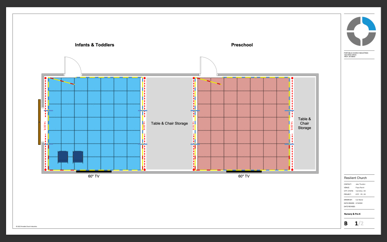This screenshot has height=242, width=387.
Task: Click the diagonal gate in the Preschool room
Action: 209,81
